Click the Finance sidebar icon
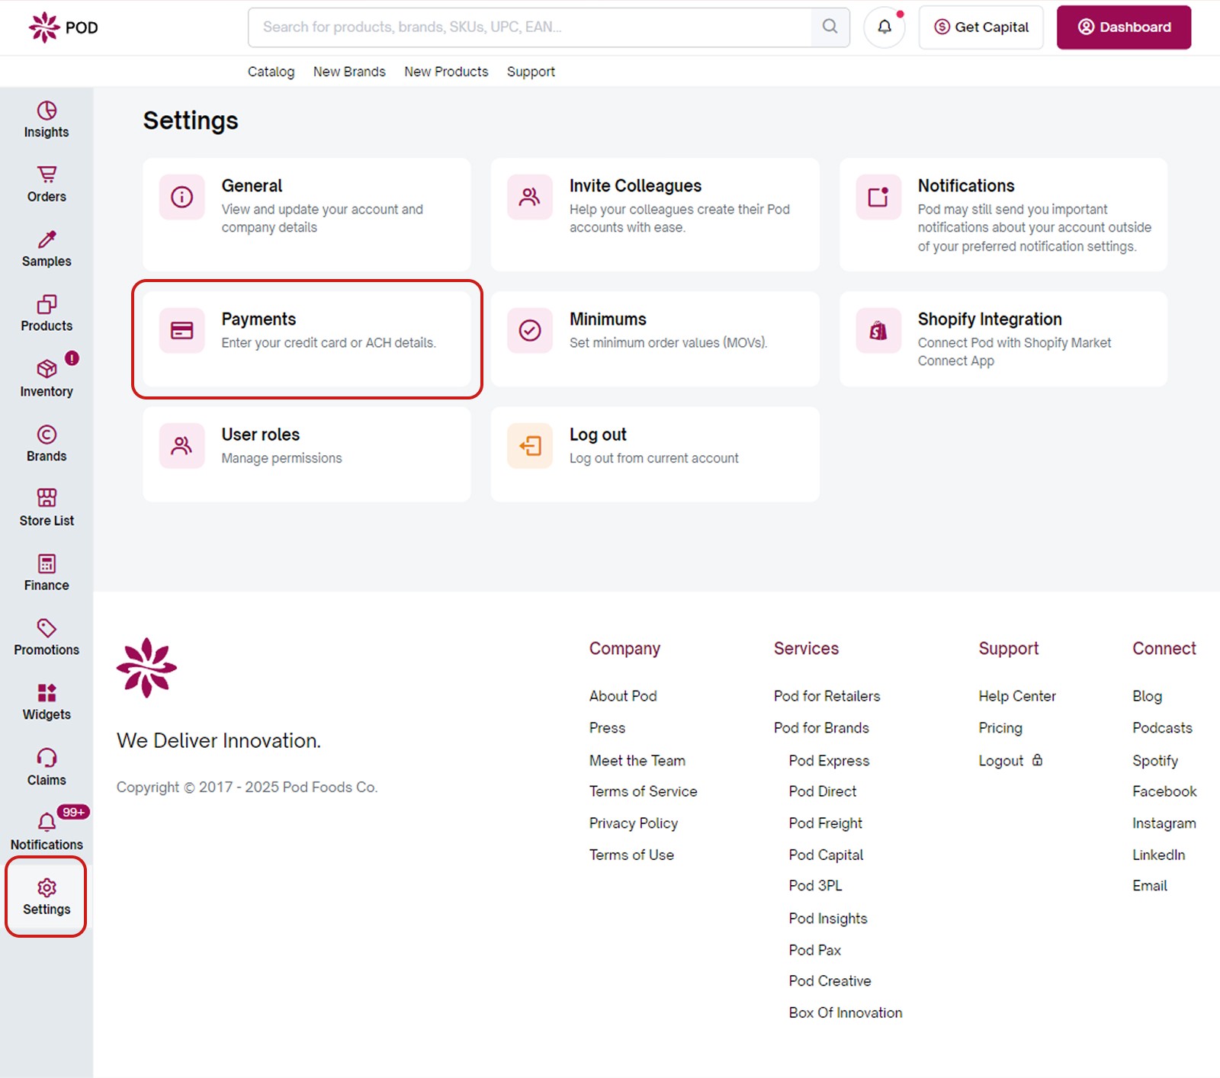 click(x=46, y=564)
